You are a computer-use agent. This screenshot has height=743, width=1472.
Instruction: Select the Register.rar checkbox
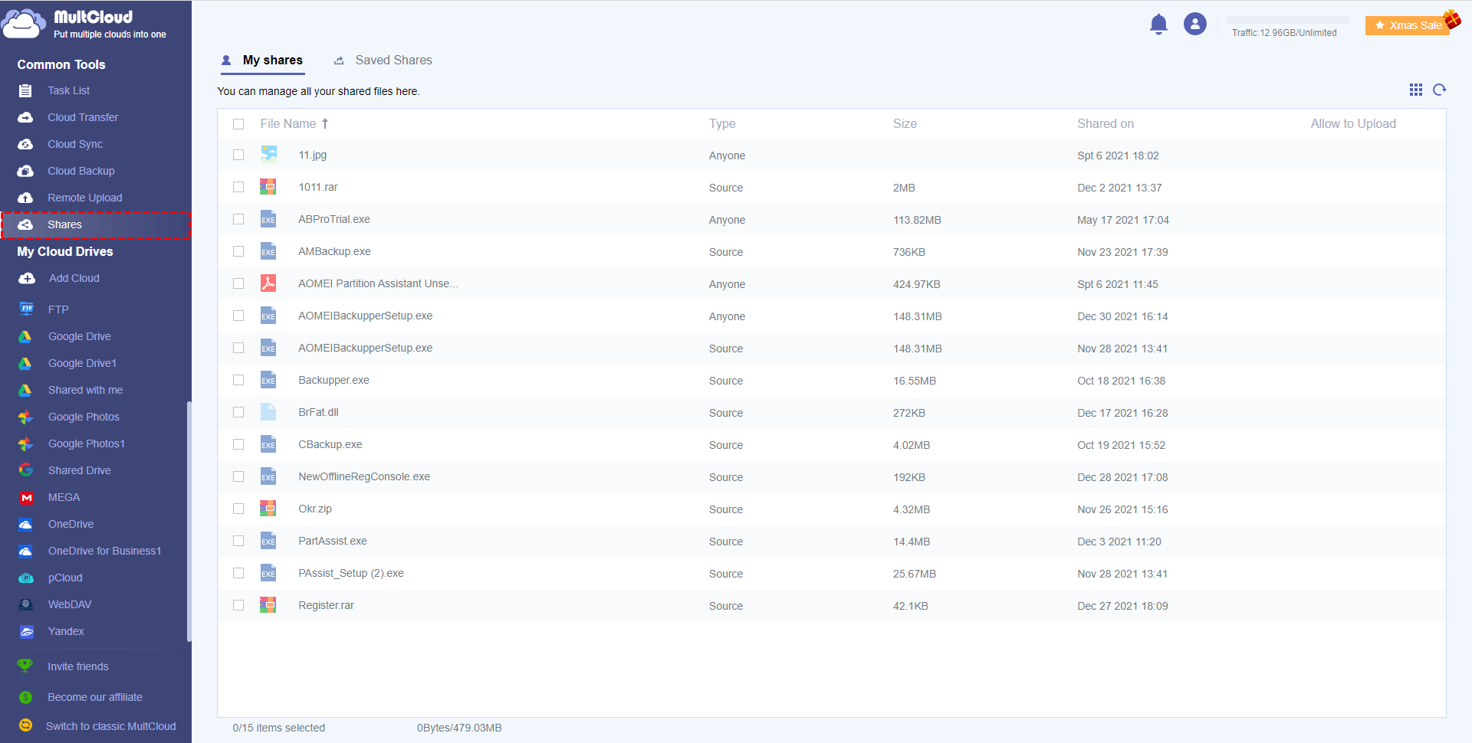238,605
